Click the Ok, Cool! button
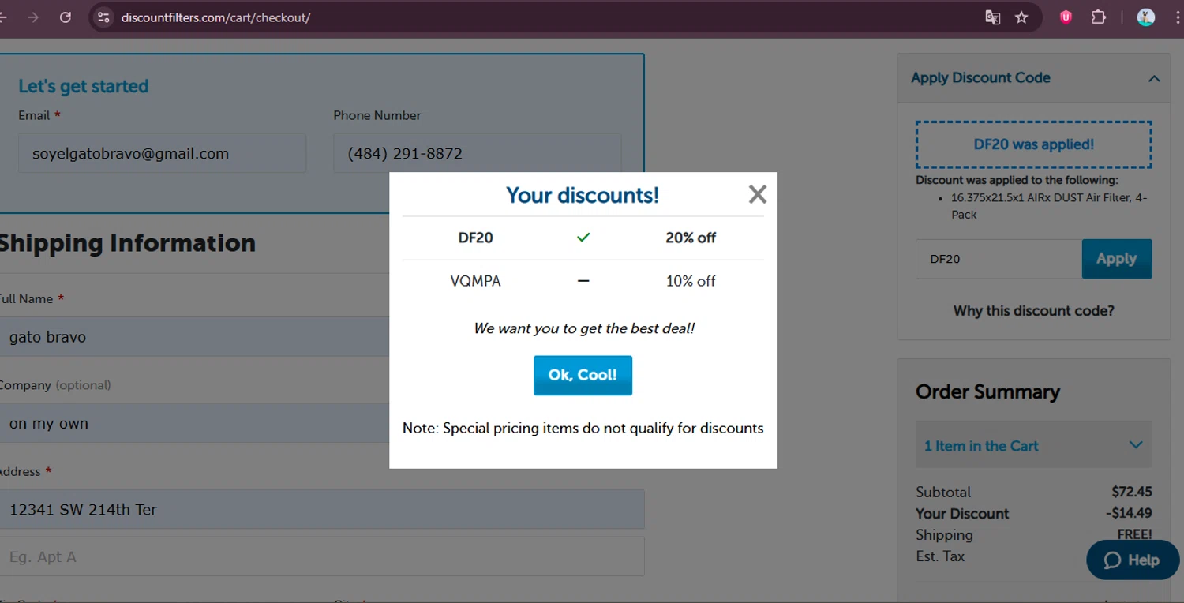 pyautogui.click(x=583, y=375)
